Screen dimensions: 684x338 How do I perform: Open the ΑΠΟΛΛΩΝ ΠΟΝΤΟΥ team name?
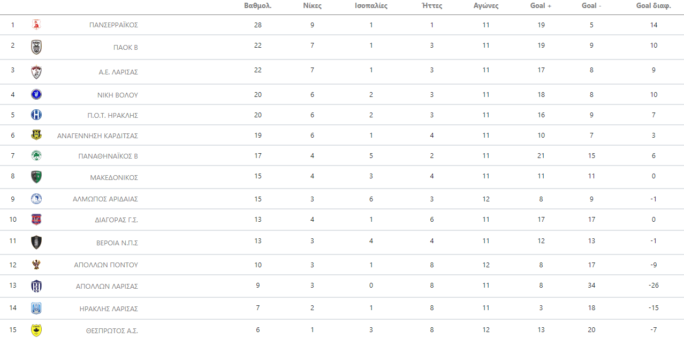point(106,265)
